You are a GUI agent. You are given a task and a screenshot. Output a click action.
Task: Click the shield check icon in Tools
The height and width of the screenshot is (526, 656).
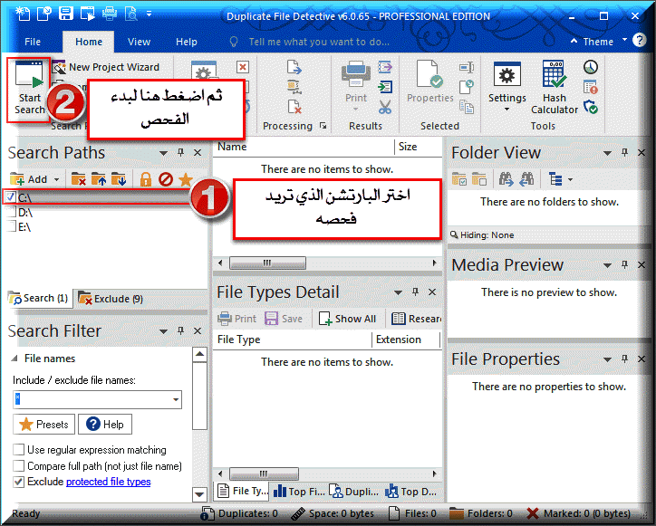(591, 107)
